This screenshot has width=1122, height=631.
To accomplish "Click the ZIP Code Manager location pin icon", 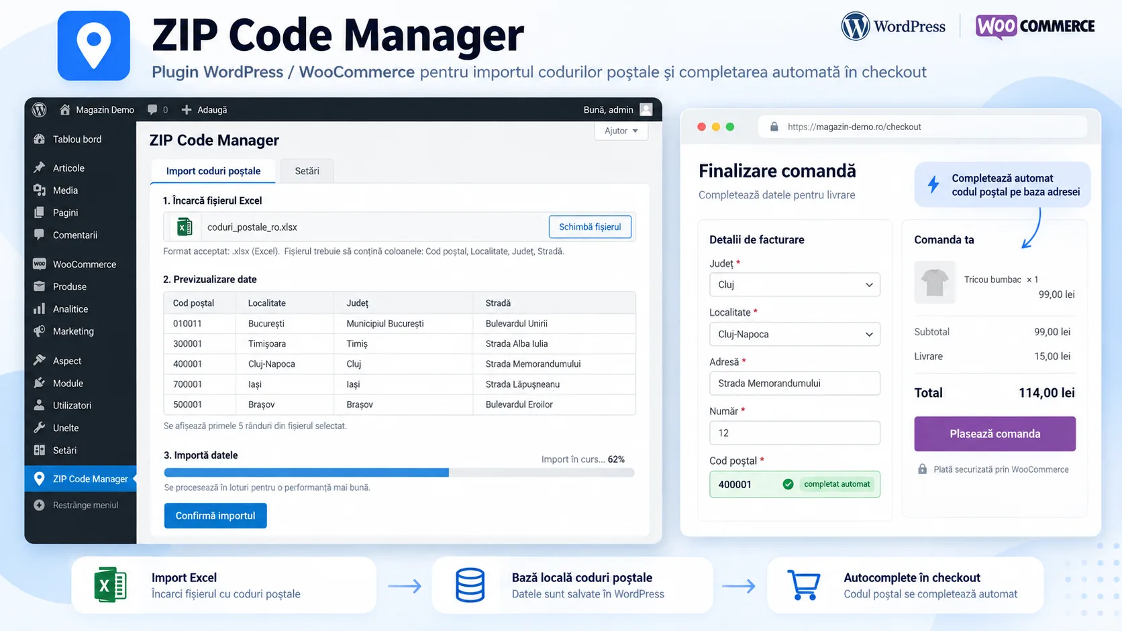I will tap(40, 478).
